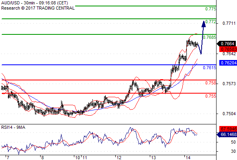Click the RSI14 - 9MA indicator label
This screenshot has width=237, height=160.
click(x=13, y=127)
